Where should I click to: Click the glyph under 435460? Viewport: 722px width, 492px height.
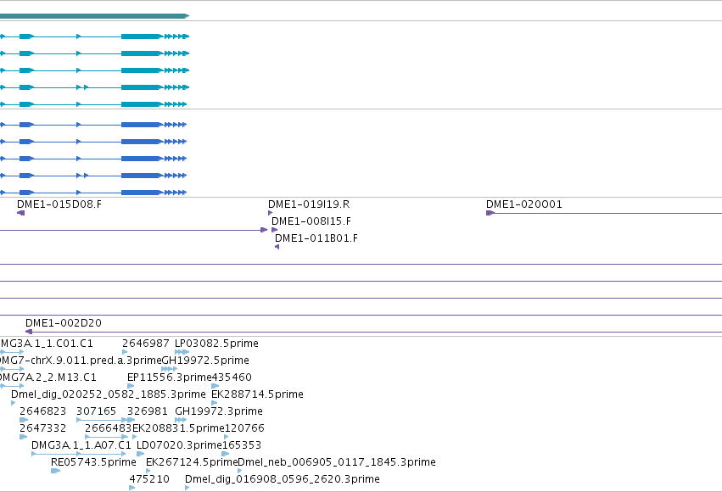pos(215,386)
